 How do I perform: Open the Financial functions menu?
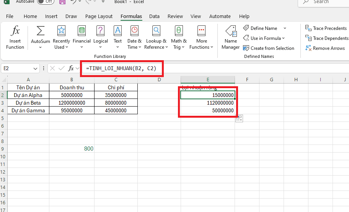pos(82,37)
